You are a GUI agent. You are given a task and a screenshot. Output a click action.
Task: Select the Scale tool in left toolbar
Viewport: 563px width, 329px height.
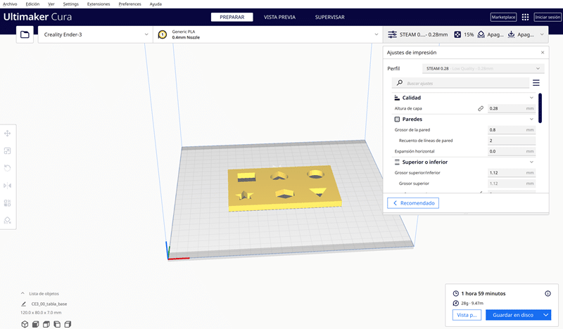[8, 151]
